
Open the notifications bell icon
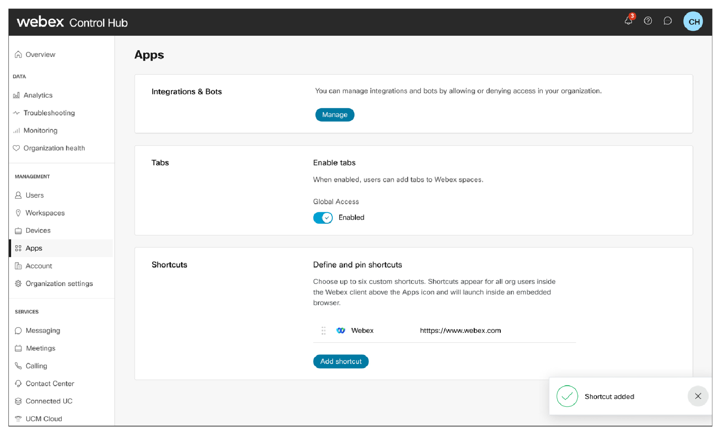tap(628, 21)
